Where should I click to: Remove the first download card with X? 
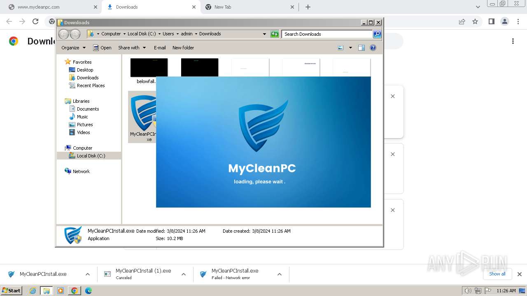coord(393,96)
